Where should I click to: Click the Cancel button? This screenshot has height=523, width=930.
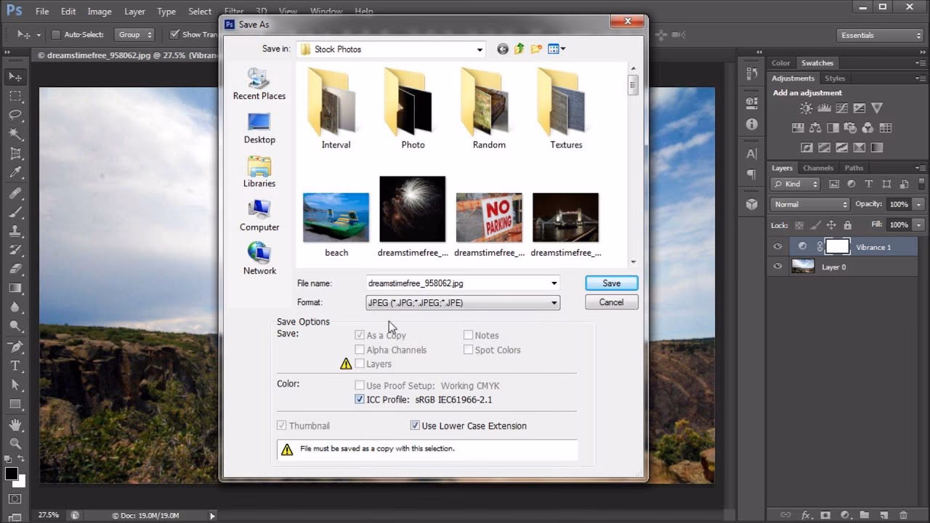(x=611, y=301)
